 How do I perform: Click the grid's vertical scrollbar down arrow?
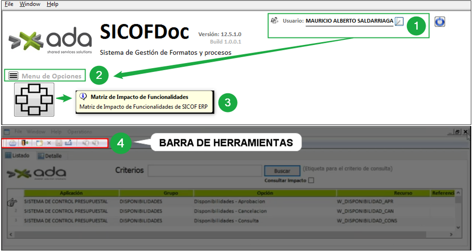pos(458,227)
